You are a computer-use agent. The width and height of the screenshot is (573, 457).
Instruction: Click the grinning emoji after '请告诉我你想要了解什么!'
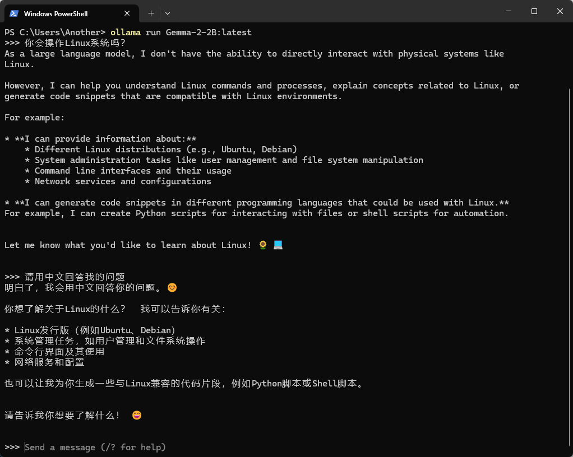(x=137, y=416)
